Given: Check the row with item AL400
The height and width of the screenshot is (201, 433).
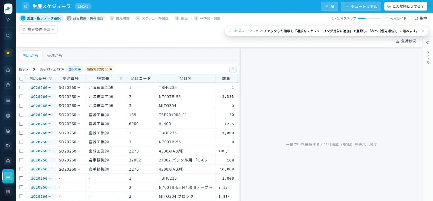Looking at the screenshot, I should point(21,124).
